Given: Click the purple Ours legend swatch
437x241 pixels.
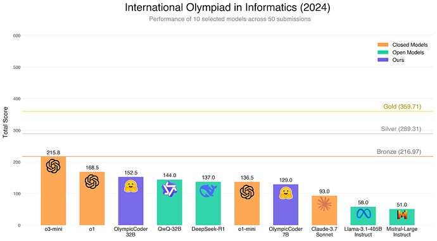Looking at the screenshot, I should pyautogui.click(x=383, y=60).
